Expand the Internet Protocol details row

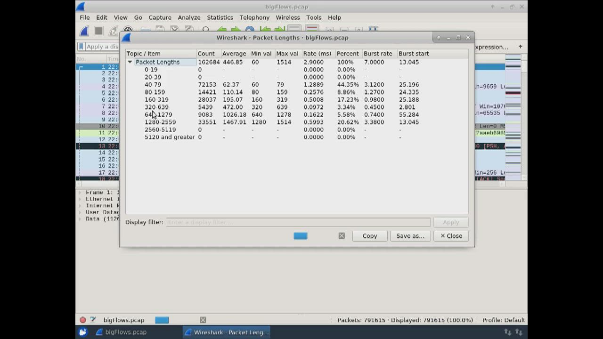point(80,206)
